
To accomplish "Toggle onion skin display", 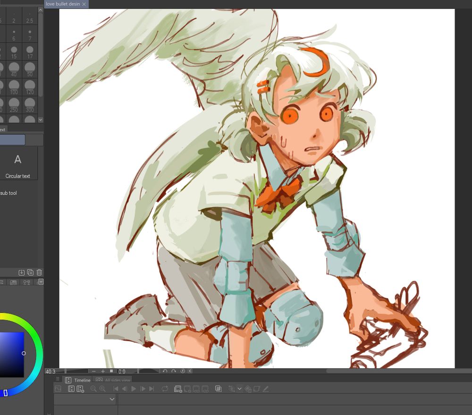I will (219, 389).
